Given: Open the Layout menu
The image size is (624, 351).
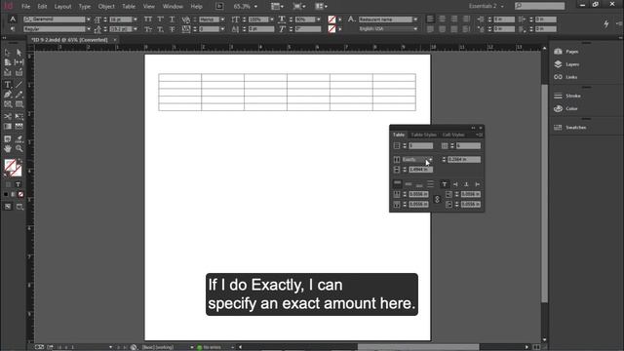Looking at the screenshot, I should pos(62,7).
